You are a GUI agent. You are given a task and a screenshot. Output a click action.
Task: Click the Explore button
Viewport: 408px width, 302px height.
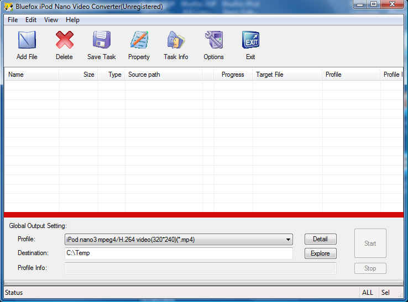coord(320,253)
